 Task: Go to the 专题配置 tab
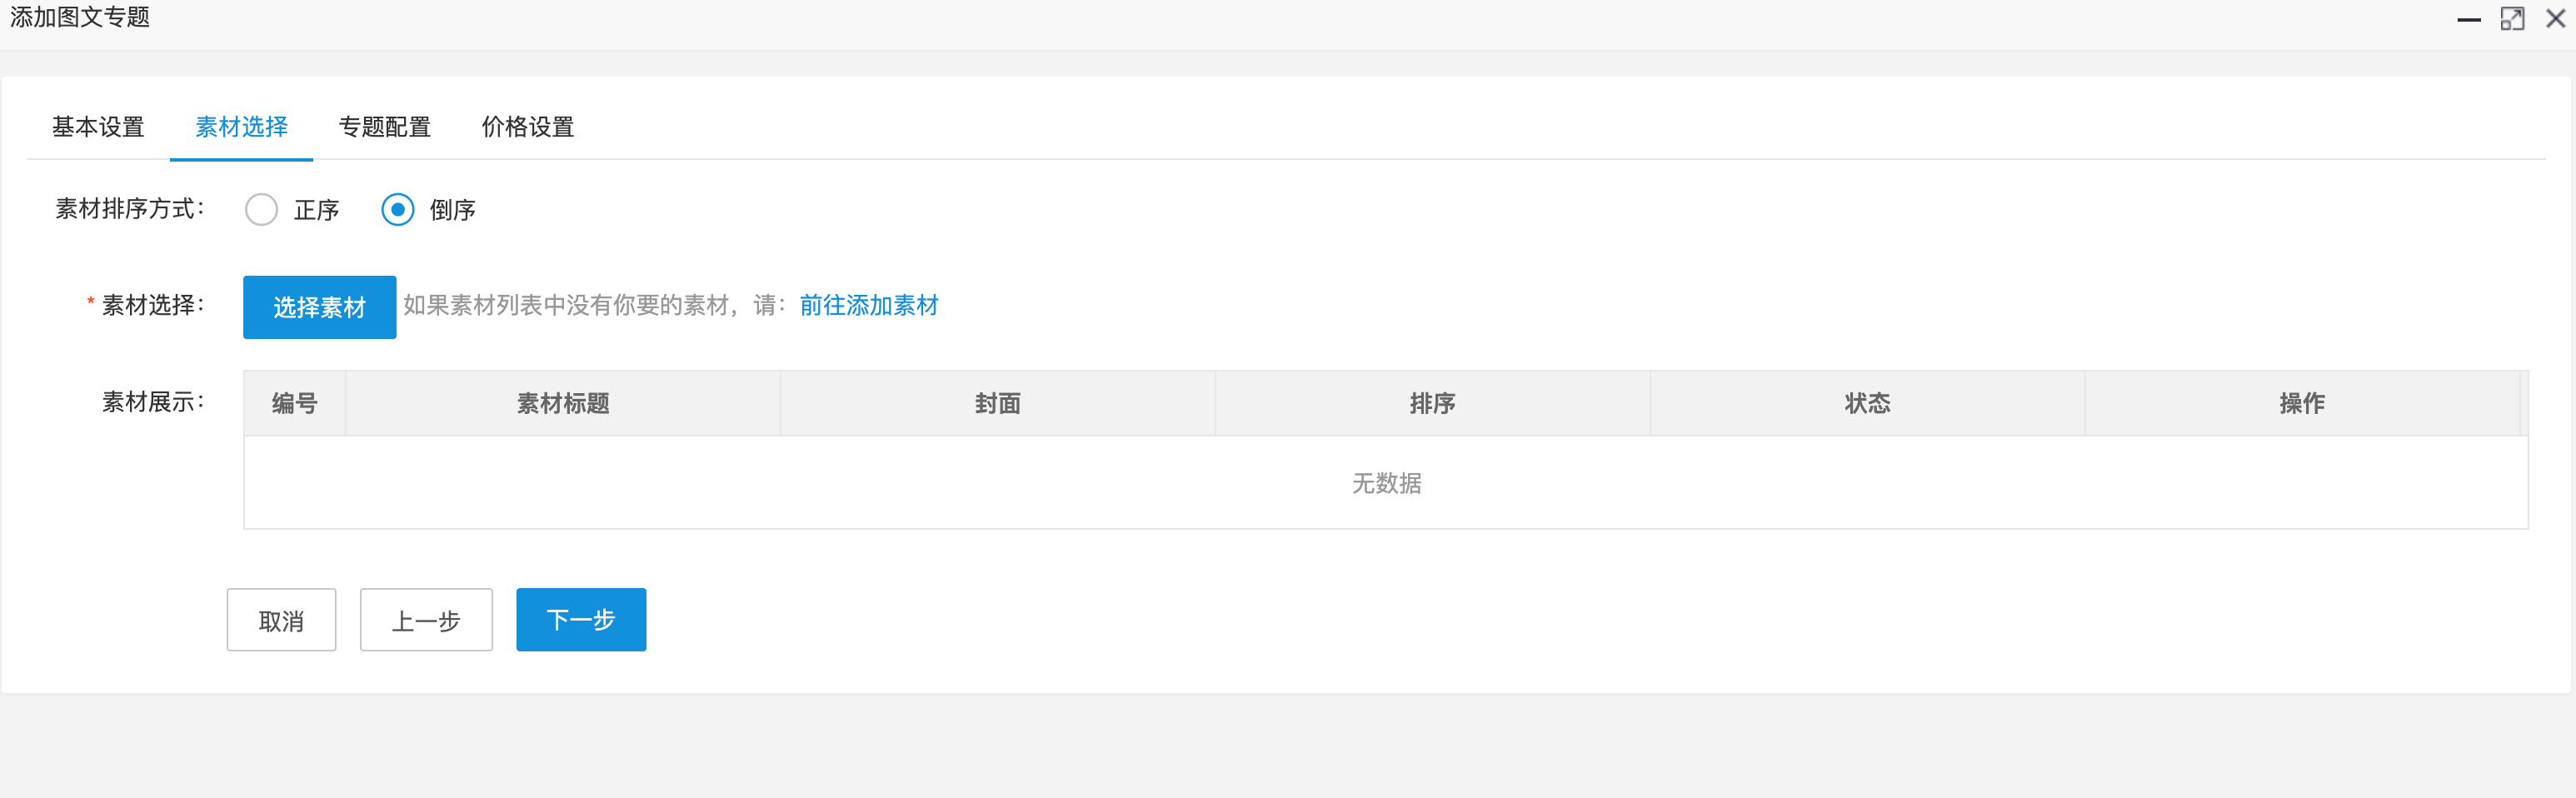(x=384, y=127)
